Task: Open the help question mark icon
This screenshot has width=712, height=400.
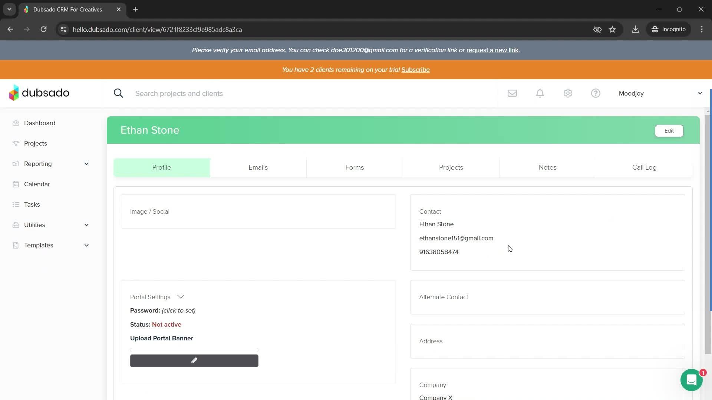Action: [x=596, y=93]
